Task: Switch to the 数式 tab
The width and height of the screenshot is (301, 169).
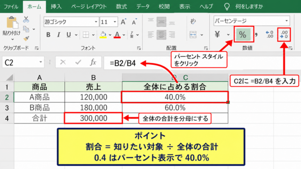Action: tap(121, 7)
